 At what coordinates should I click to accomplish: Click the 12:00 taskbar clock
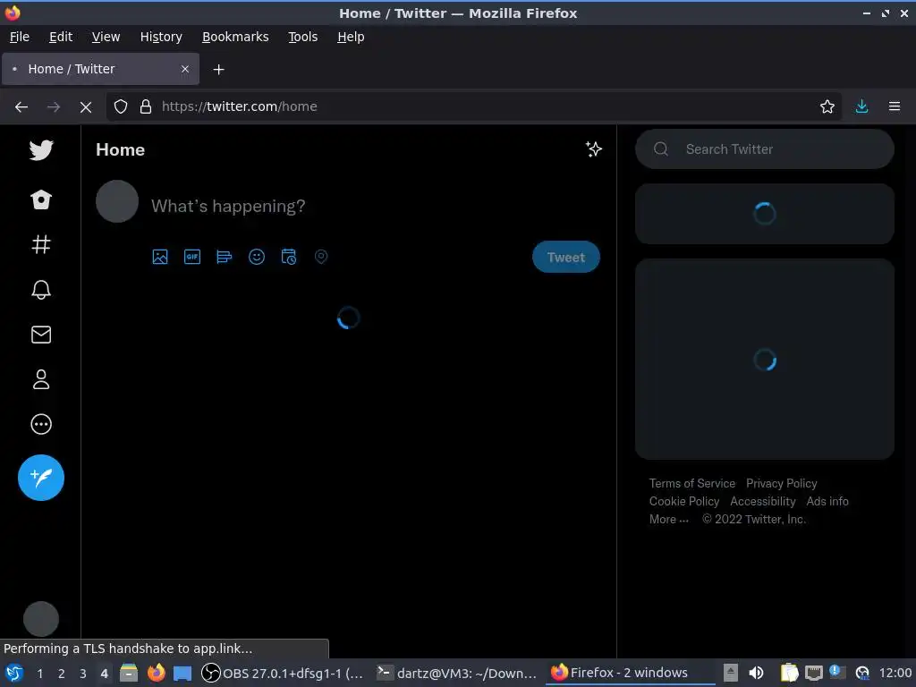click(895, 673)
